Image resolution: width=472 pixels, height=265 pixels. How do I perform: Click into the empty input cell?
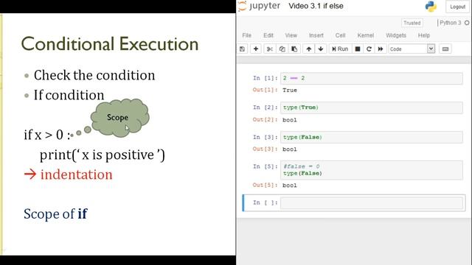pyautogui.click(x=372, y=203)
